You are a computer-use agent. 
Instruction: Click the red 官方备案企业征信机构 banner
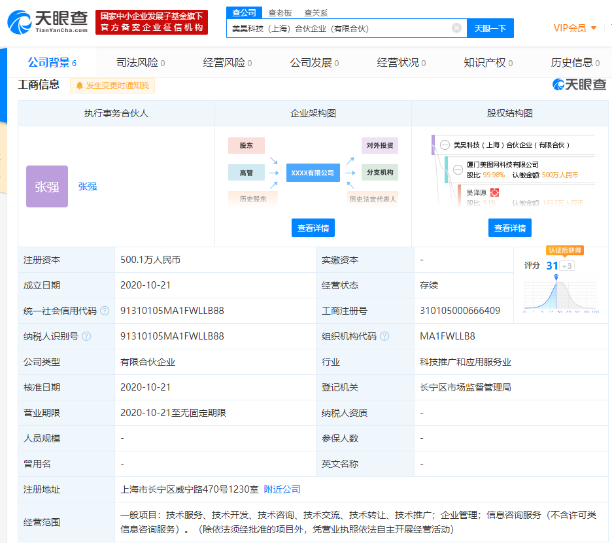click(x=152, y=22)
